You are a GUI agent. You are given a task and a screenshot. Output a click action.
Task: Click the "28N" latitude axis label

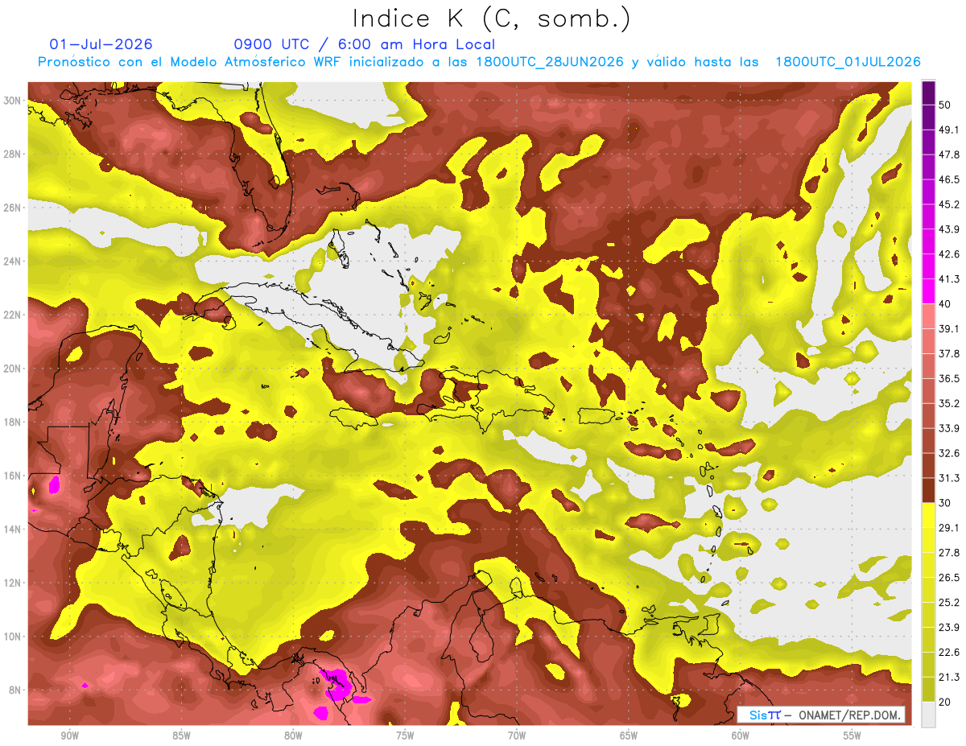(x=13, y=154)
